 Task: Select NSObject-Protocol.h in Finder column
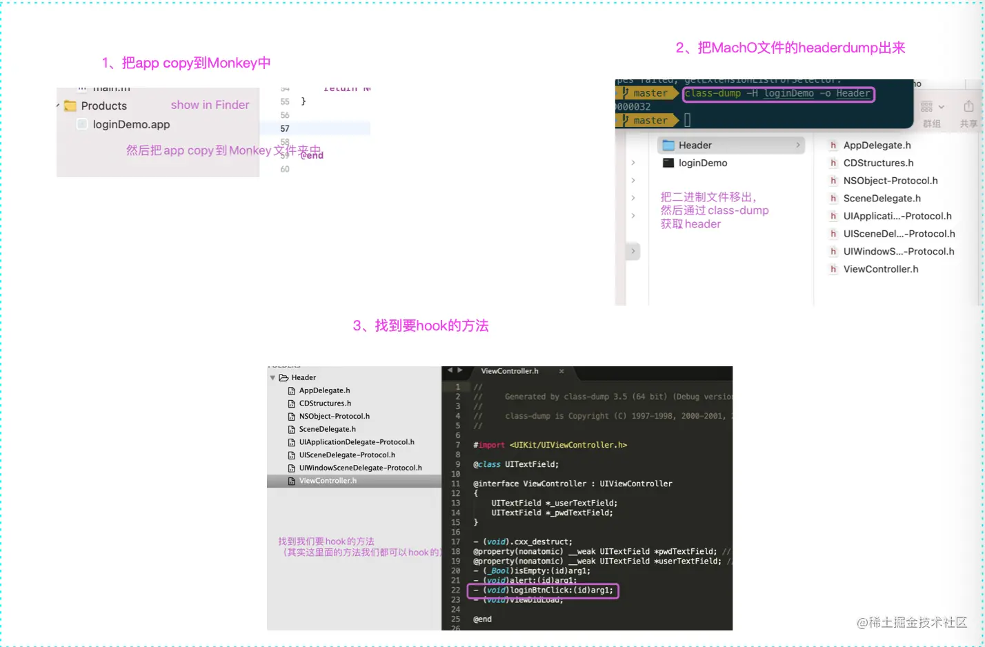884,181
